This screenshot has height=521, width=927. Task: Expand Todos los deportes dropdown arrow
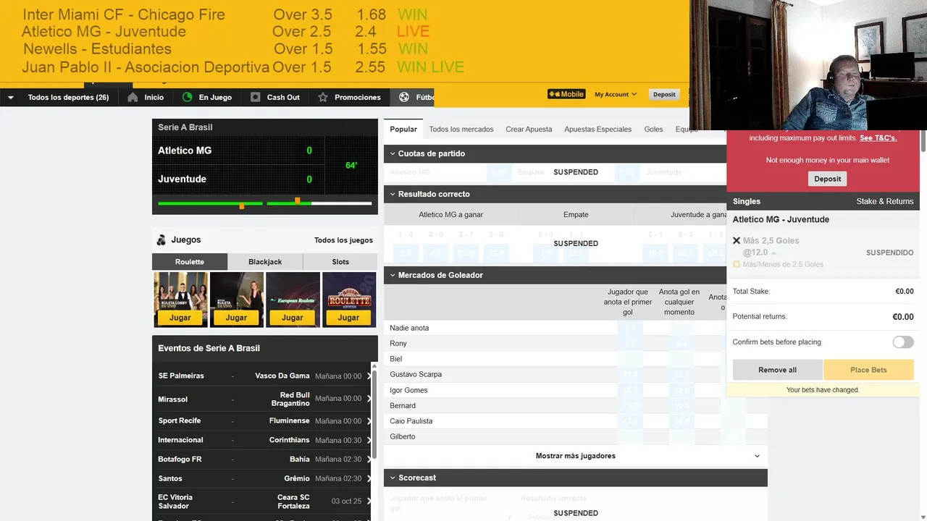(x=11, y=98)
